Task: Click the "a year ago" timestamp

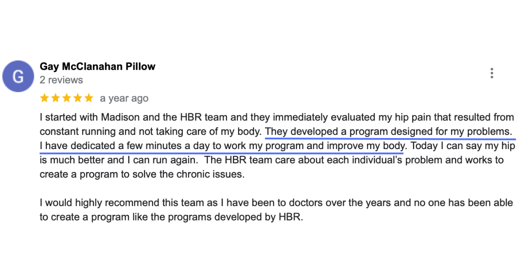Action: (124, 98)
